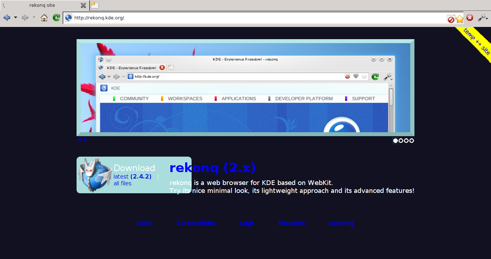
Task: Click the rekonq robot download icon
Action: pos(95,175)
